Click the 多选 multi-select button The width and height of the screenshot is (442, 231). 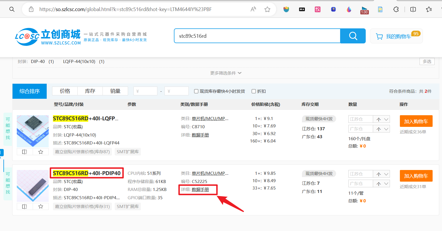click(427, 61)
